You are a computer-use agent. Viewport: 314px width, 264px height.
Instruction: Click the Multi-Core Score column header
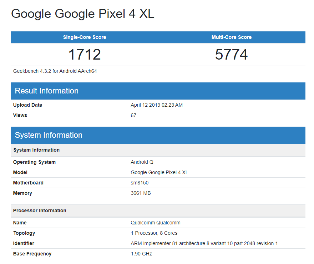231,37
